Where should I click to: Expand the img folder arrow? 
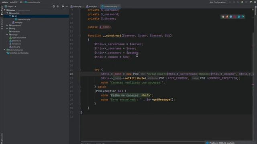coord(7,28)
